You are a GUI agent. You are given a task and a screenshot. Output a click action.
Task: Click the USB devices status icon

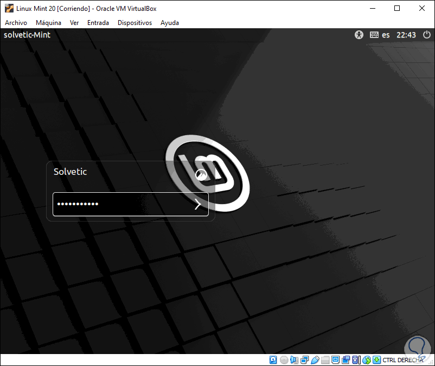click(x=315, y=360)
